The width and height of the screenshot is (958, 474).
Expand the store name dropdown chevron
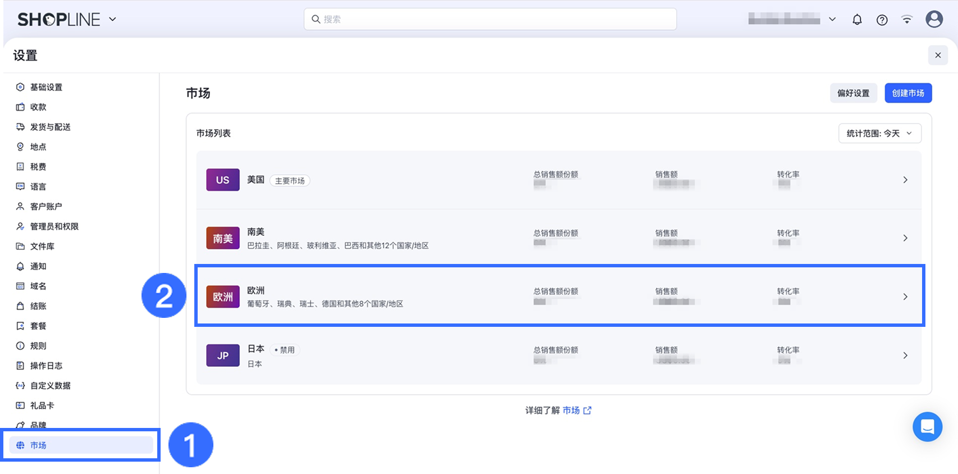832,19
